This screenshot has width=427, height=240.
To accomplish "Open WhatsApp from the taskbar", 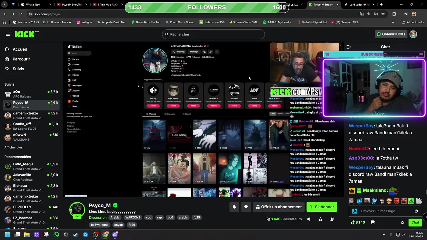I will pyautogui.click(x=56, y=235).
